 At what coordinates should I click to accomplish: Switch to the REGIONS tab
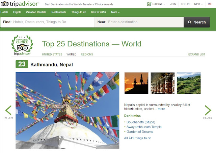[87, 54]
